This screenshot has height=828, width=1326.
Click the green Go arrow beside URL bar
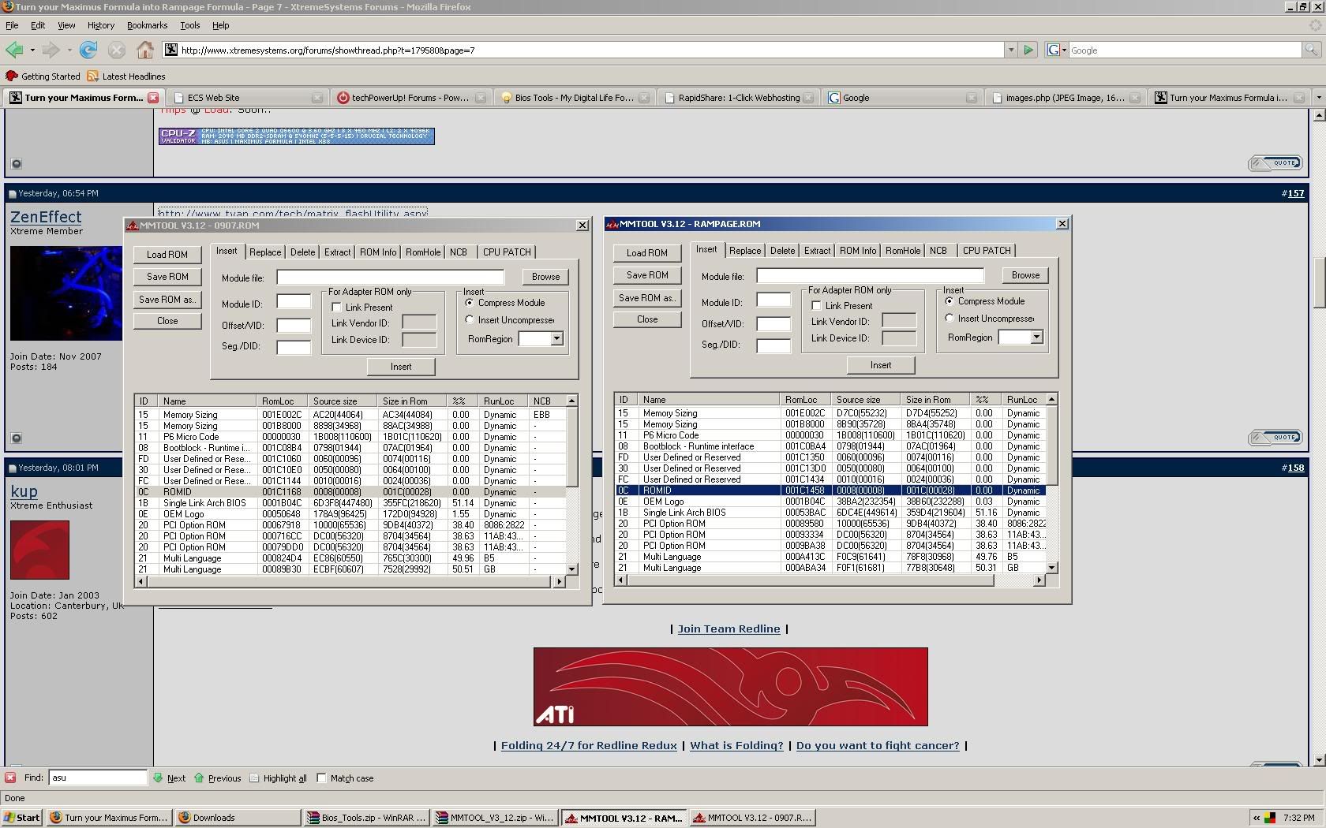(x=1028, y=50)
